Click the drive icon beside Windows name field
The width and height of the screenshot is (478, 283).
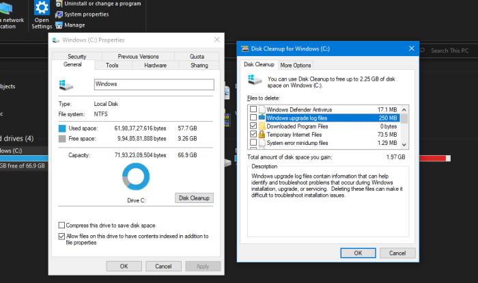66,85
